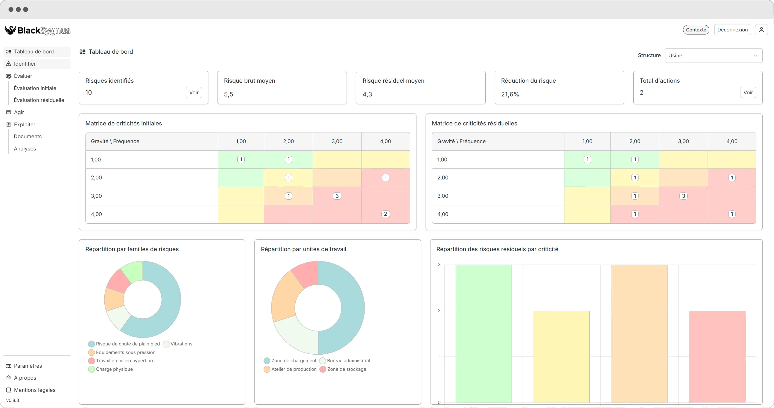Click the Identifier warning triangle icon
774x408 pixels.
pos(9,64)
